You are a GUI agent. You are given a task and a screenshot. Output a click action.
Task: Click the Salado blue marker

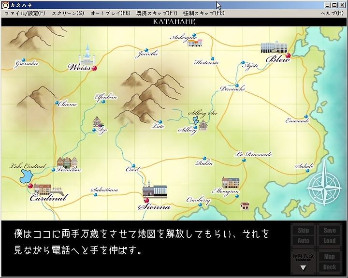307,171
